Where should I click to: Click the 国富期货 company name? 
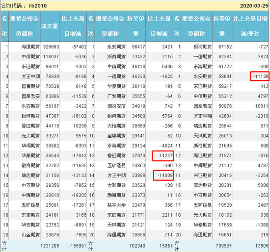click(30, 86)
